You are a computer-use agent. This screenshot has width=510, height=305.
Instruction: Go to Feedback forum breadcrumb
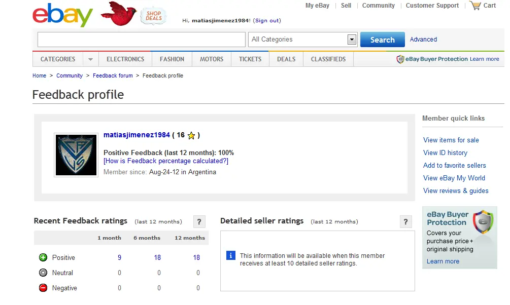pos(113,75)
